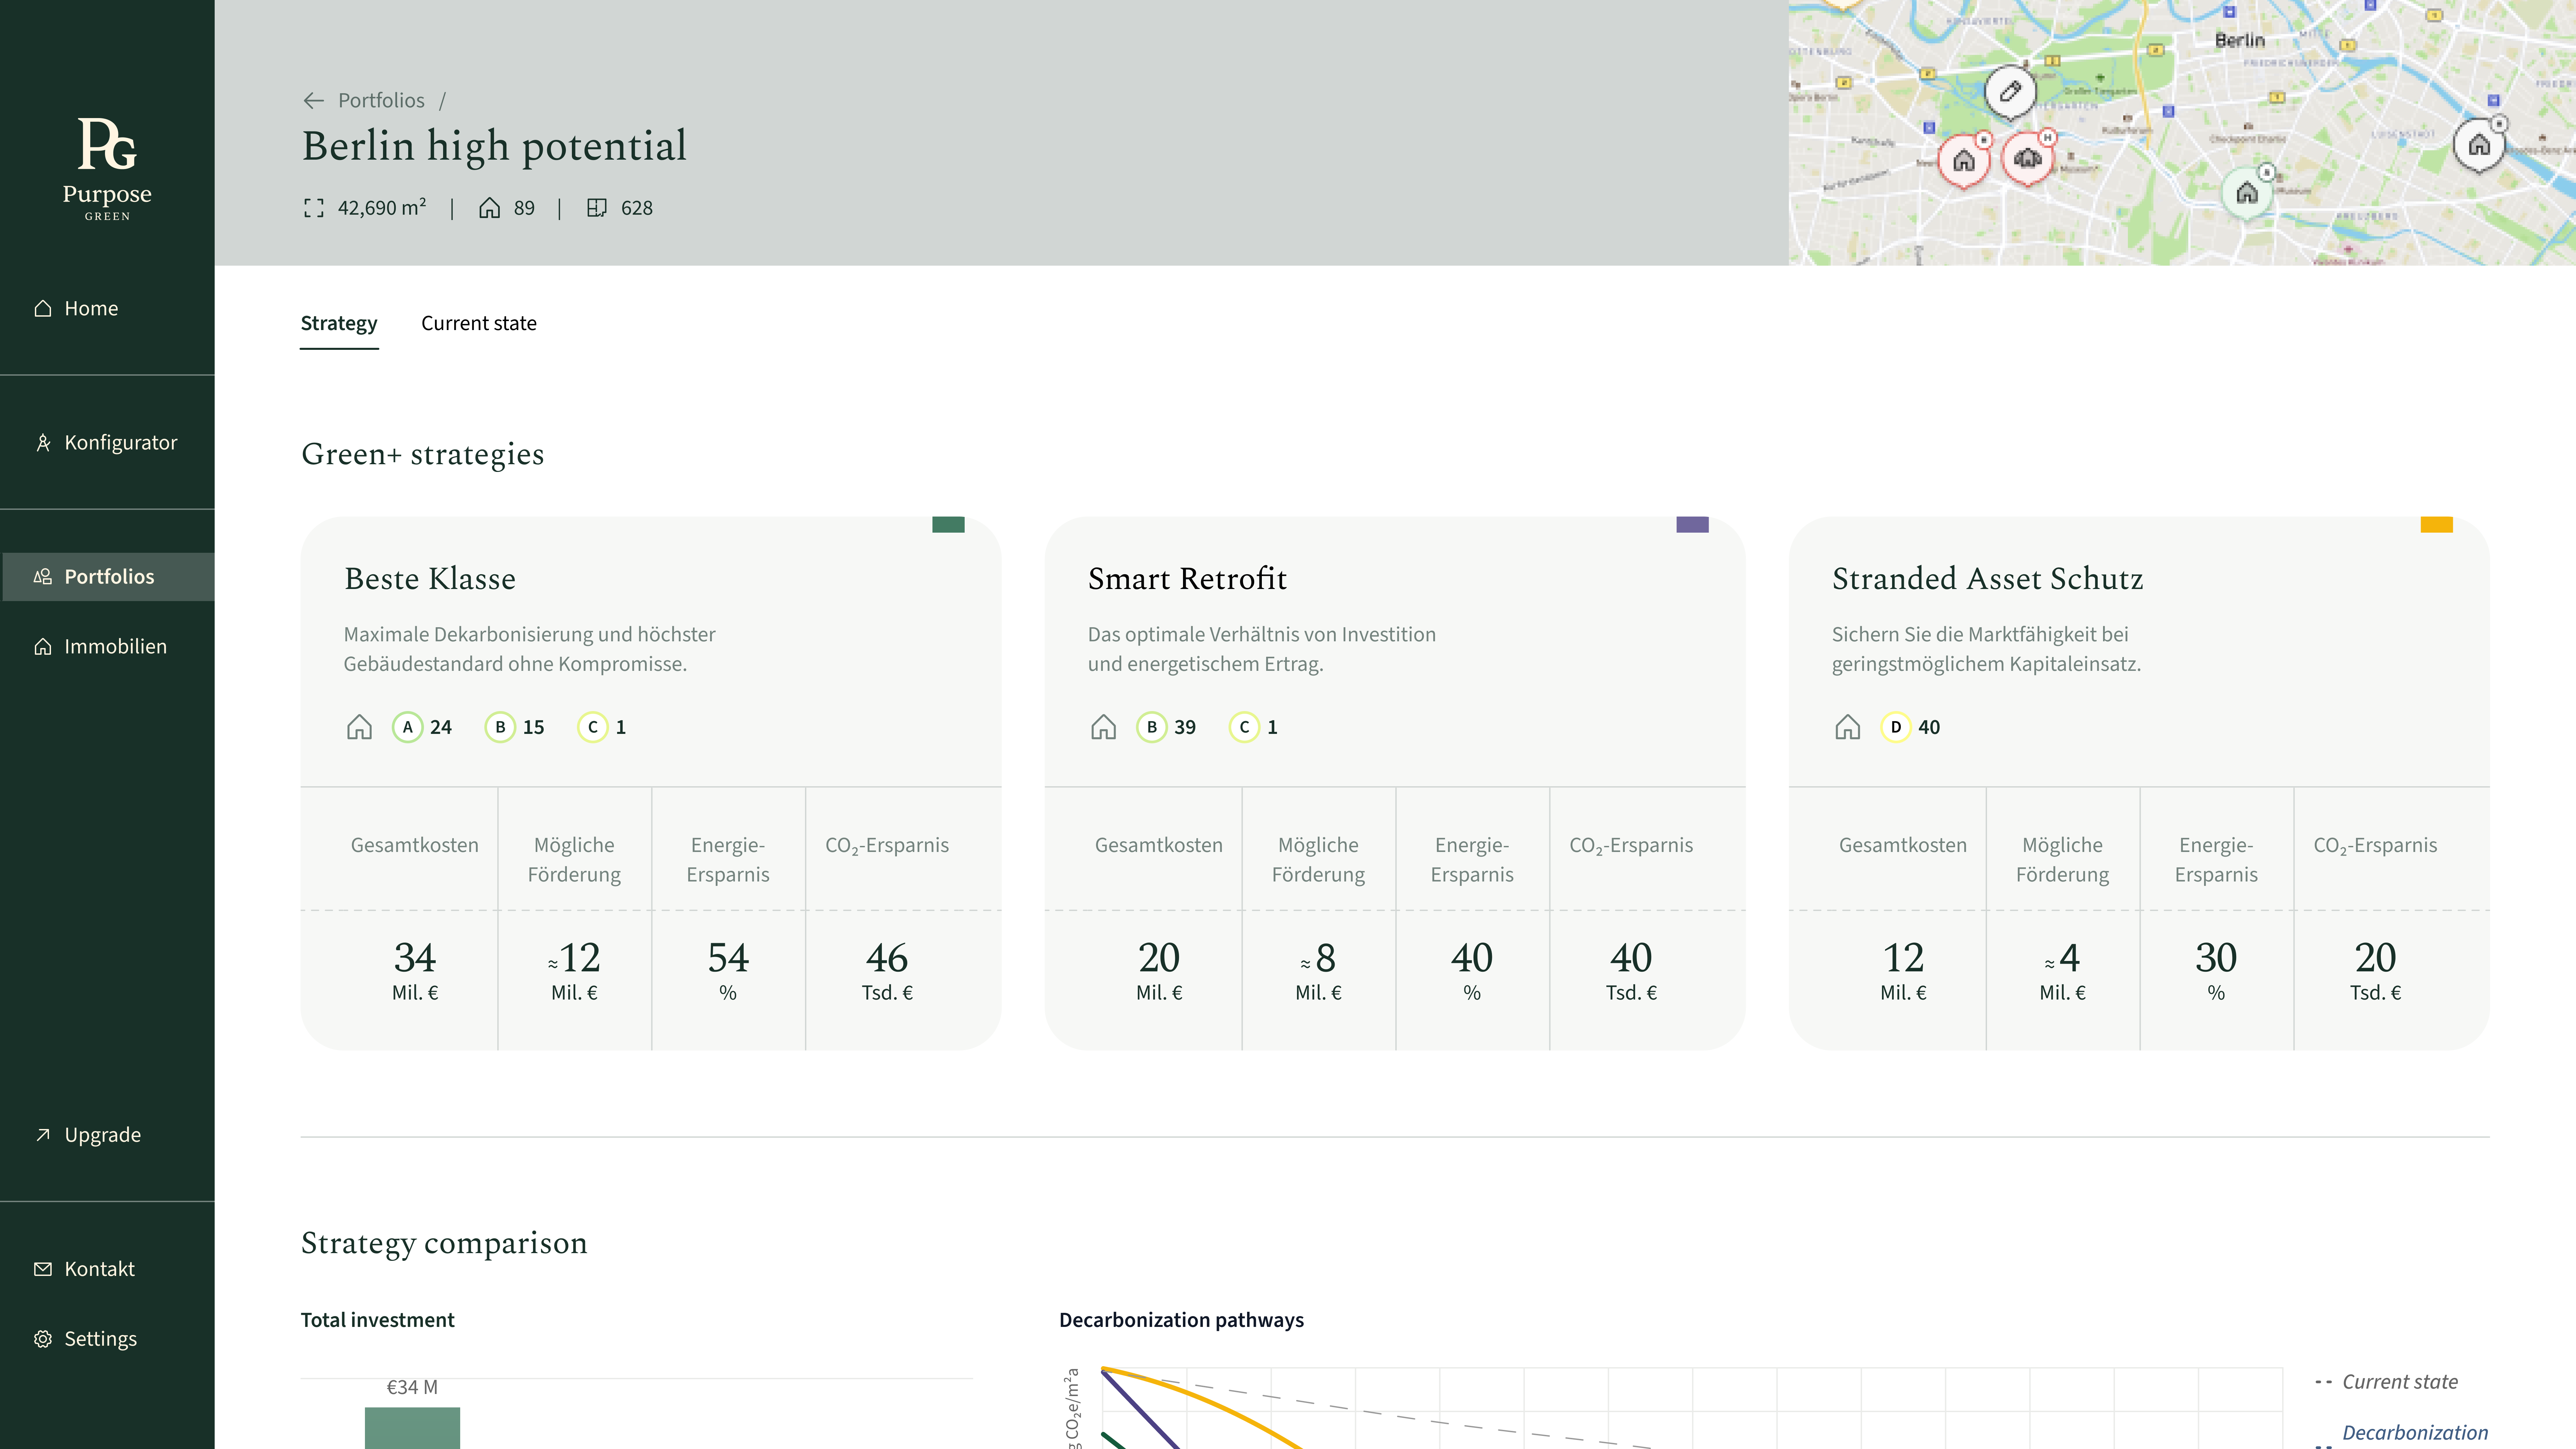2576x1449 pixels.
Task: Click the €34 M bar in Total investment
Action: click(412, 1428)
